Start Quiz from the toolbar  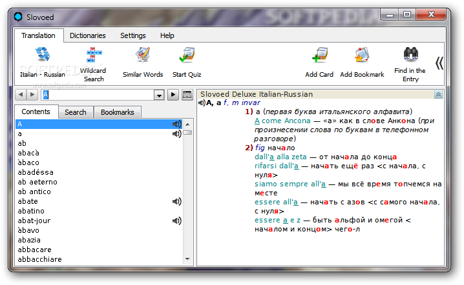point(187,63)
